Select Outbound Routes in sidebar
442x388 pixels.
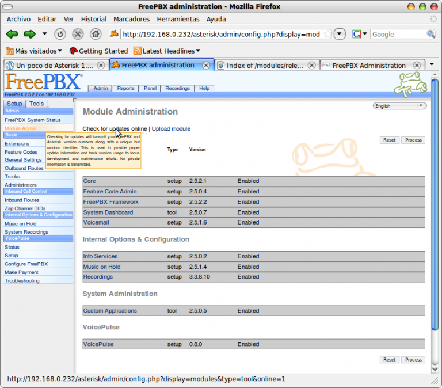click(24, 168)
